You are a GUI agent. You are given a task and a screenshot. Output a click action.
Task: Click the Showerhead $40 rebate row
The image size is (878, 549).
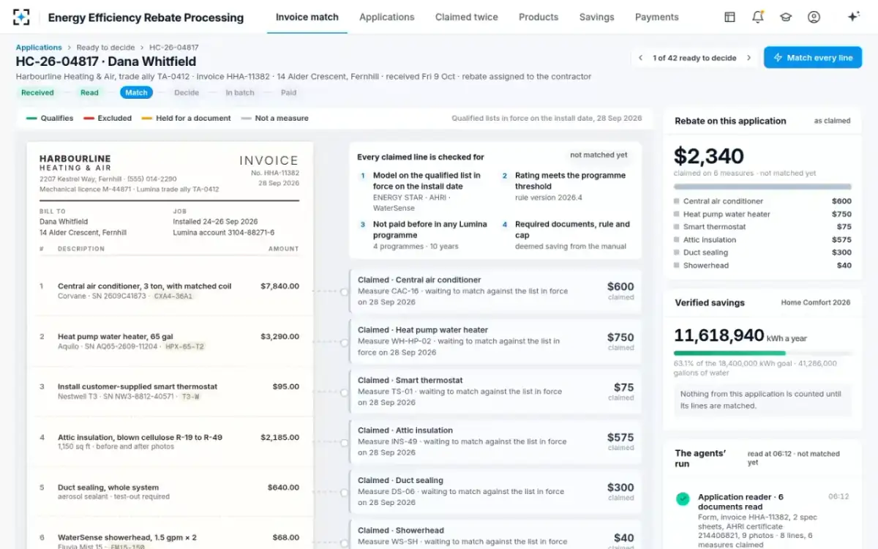(762, 266)
